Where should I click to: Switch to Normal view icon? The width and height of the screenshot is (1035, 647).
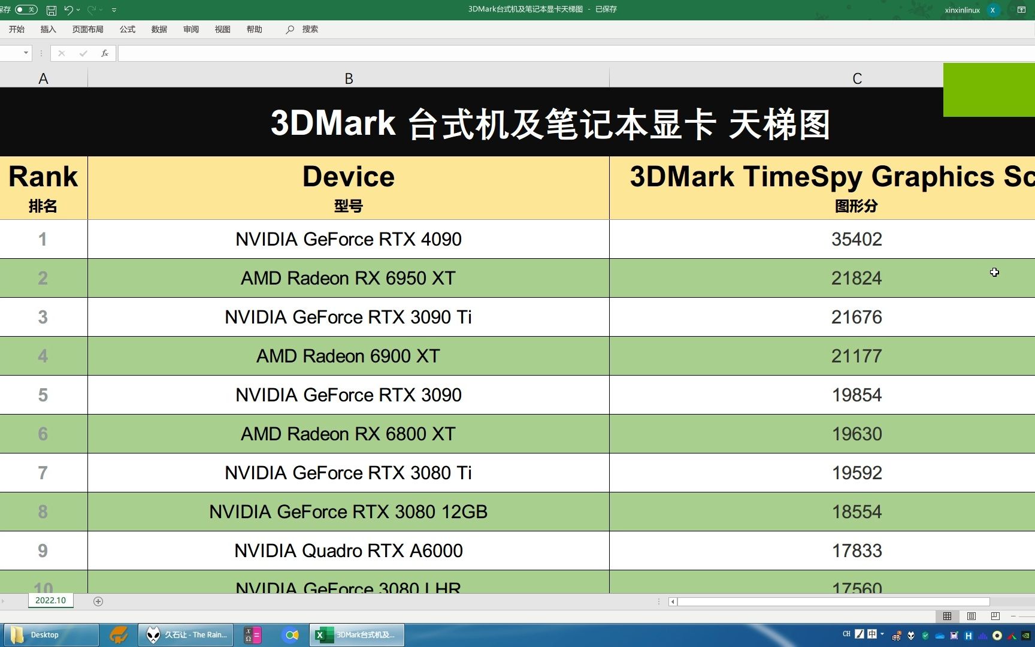(x=947, y=616)
